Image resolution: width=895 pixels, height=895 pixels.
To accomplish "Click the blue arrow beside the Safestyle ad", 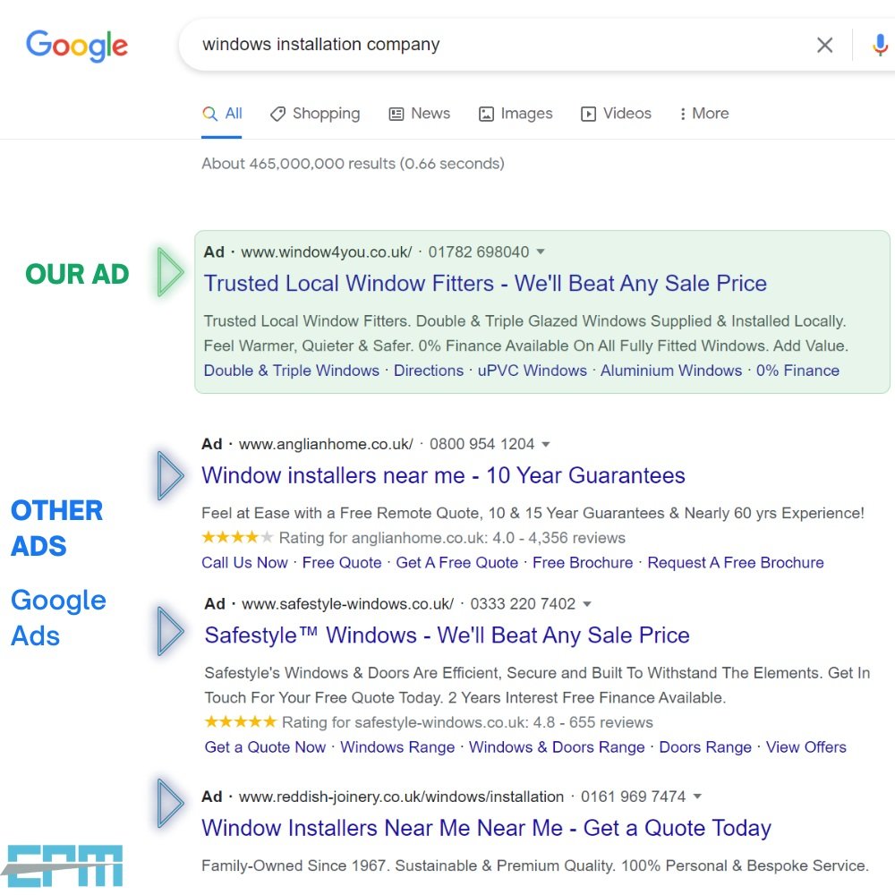I will [x=169, y=632].
